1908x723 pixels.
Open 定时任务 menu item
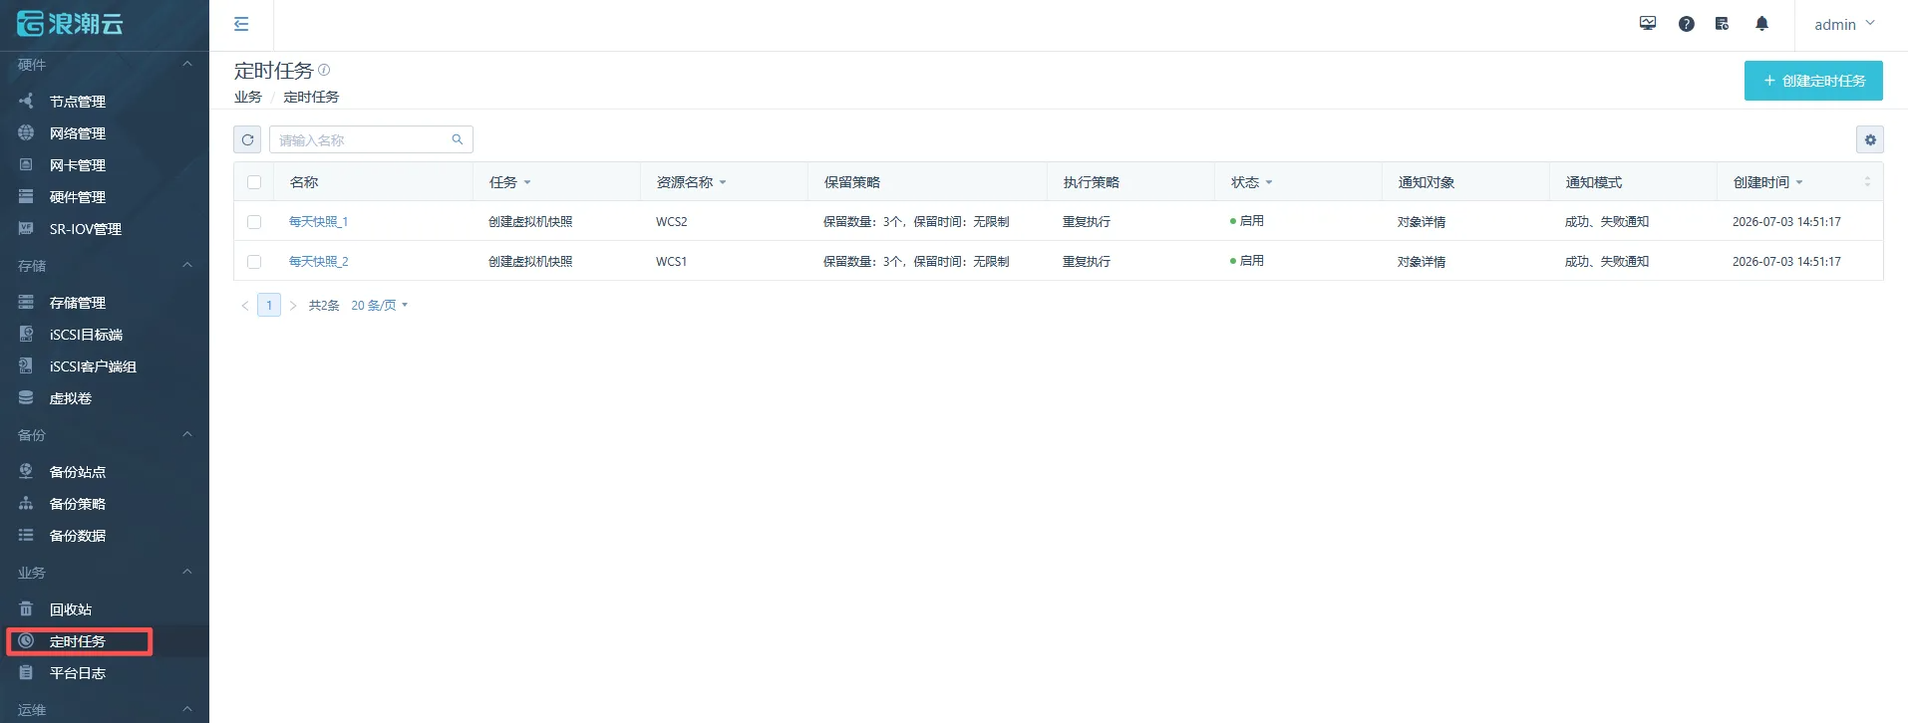point(78,640)
